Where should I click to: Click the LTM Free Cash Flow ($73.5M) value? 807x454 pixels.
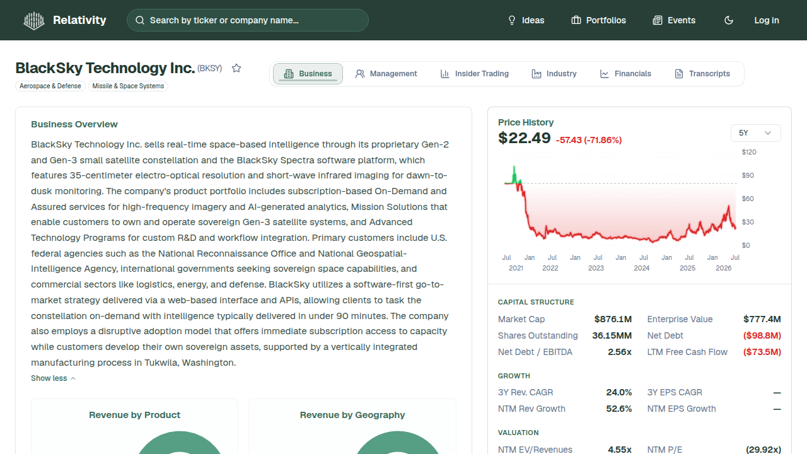point(762,352)
